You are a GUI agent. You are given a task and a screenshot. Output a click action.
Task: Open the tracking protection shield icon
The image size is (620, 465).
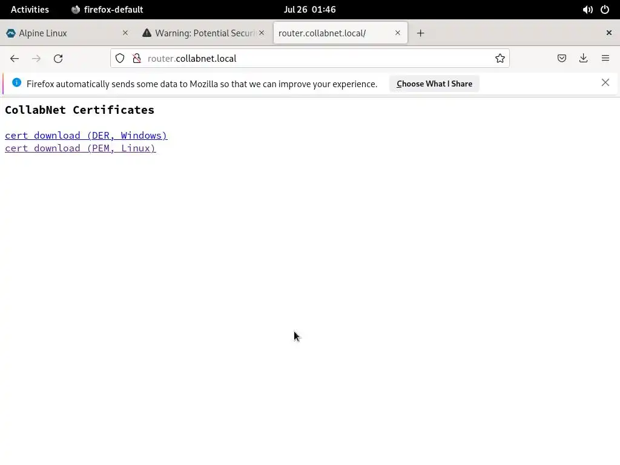tap(120, 59)
